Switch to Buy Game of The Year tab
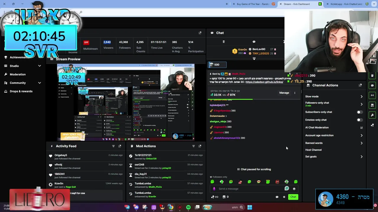The image size is (378, 212). [253, 4]
